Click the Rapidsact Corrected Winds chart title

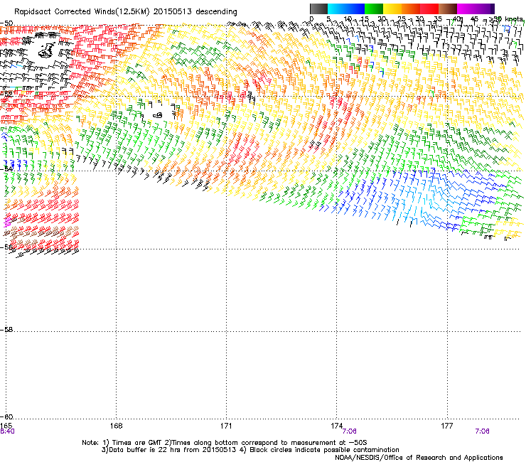pyautogui.click(x=126, y=12)
